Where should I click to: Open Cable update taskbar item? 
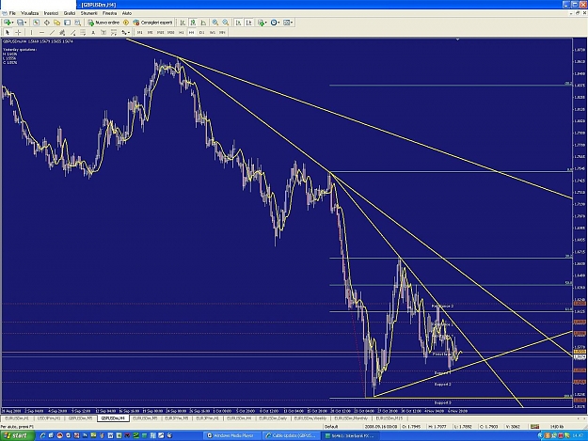coord(292,435)
